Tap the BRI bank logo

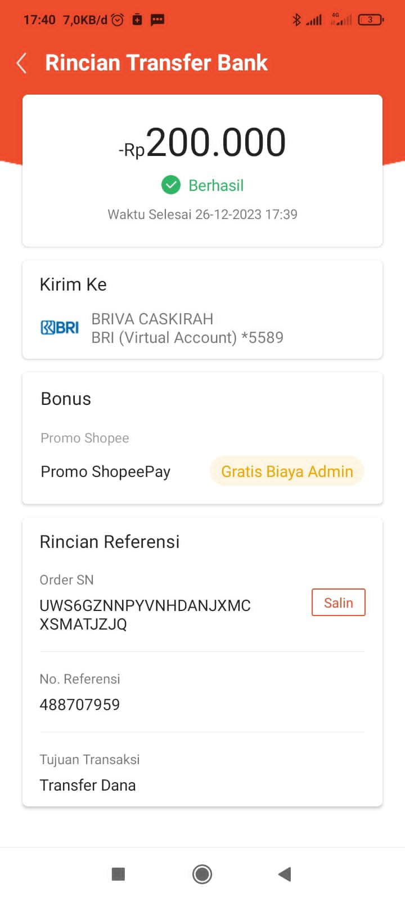tap(60, 328)
